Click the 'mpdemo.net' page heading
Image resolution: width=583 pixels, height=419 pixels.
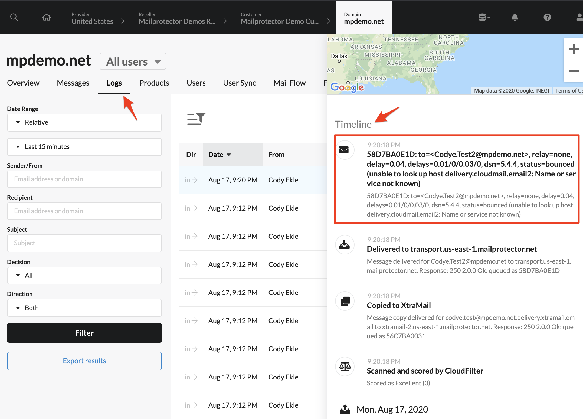(49, 60)
